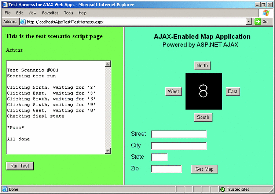This screenshot has height=194, width=275.
Task: Open the View menu
Action: (x=32, y=13)
